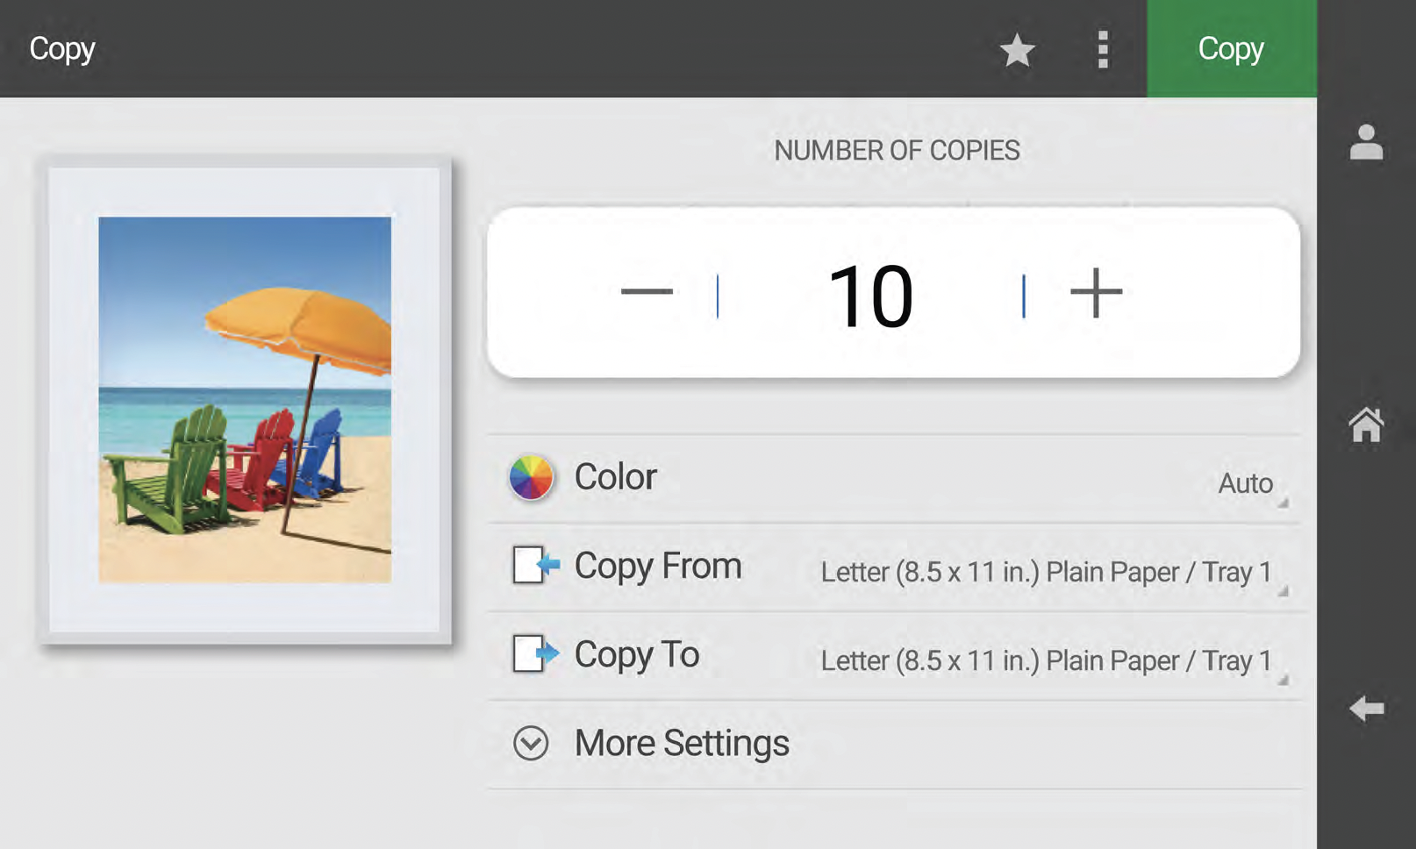Change Copy From paper tray value

[1046, 573]
